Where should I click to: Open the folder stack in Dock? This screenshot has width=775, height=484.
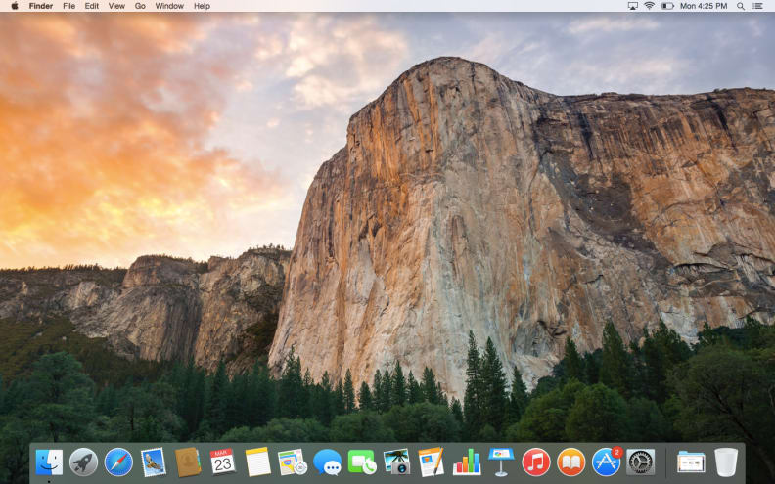pos(691,462)
